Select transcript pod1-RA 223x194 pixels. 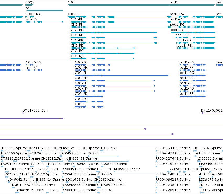[177, 14]
